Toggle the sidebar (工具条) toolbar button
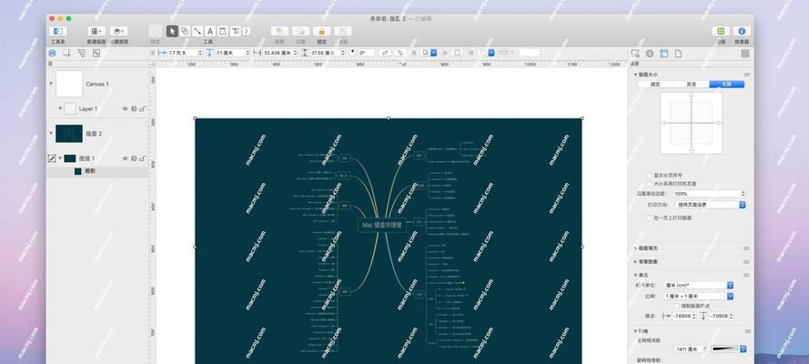This screenshot has width=809, height=364. point(58,31)
